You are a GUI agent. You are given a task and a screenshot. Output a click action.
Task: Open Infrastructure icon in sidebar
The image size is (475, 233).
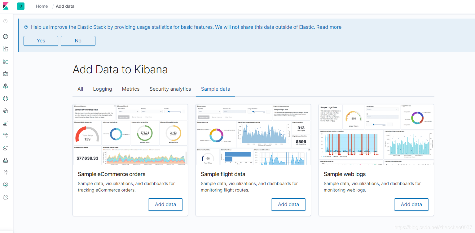pyautogui.click(x=6, y=111)
